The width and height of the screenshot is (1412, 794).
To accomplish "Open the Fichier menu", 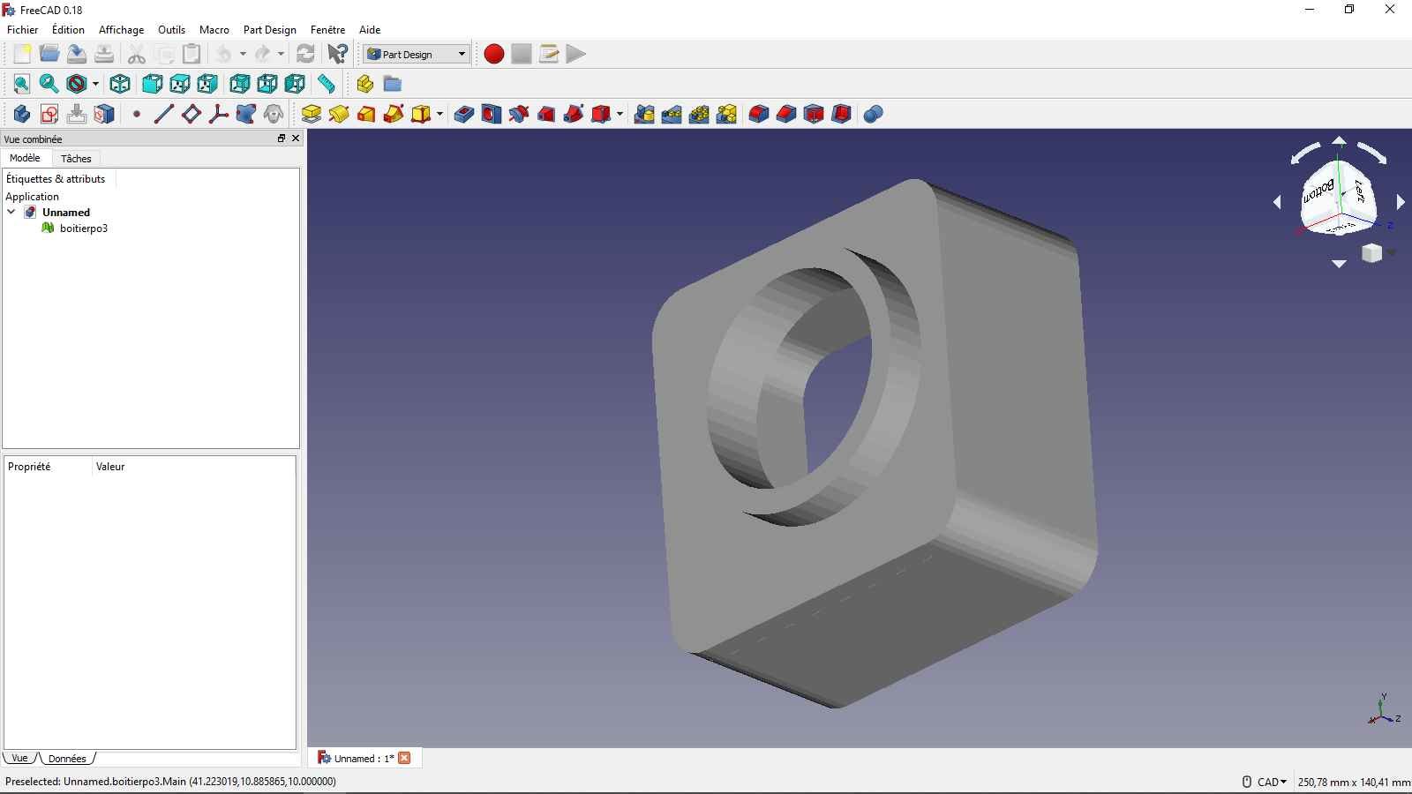I will point(23,29).
